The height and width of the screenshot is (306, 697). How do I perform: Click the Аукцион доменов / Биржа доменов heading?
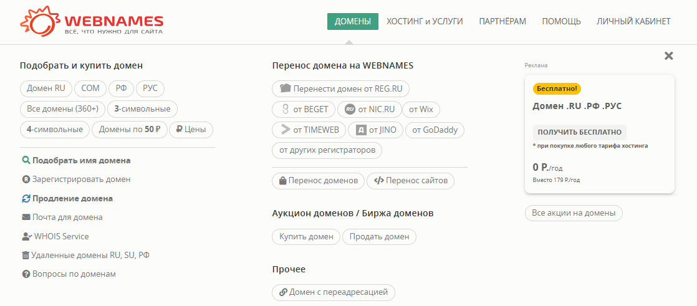(x=352, y=213)
